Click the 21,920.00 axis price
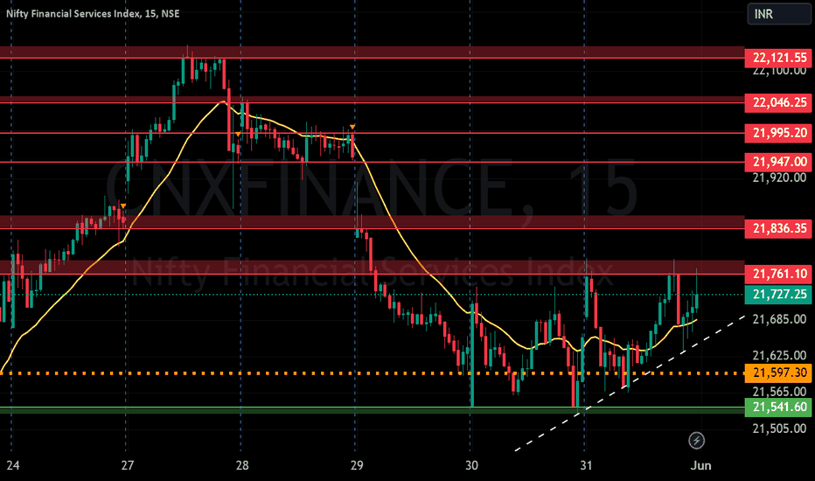 780,178
